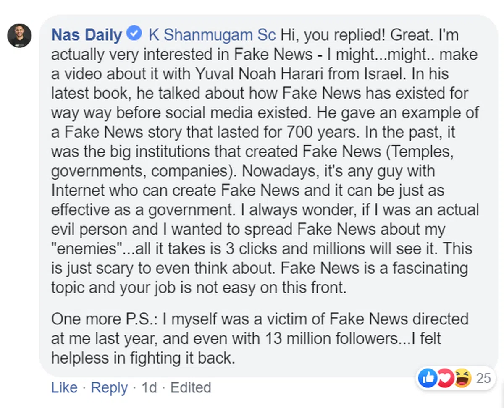
Task: Reply to the Nas Daily comment
Action: (109, 387)
